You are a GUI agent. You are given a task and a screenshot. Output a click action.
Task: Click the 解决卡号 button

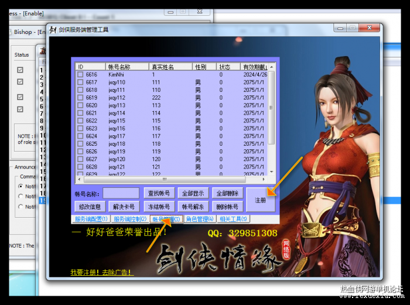[124, 207]
